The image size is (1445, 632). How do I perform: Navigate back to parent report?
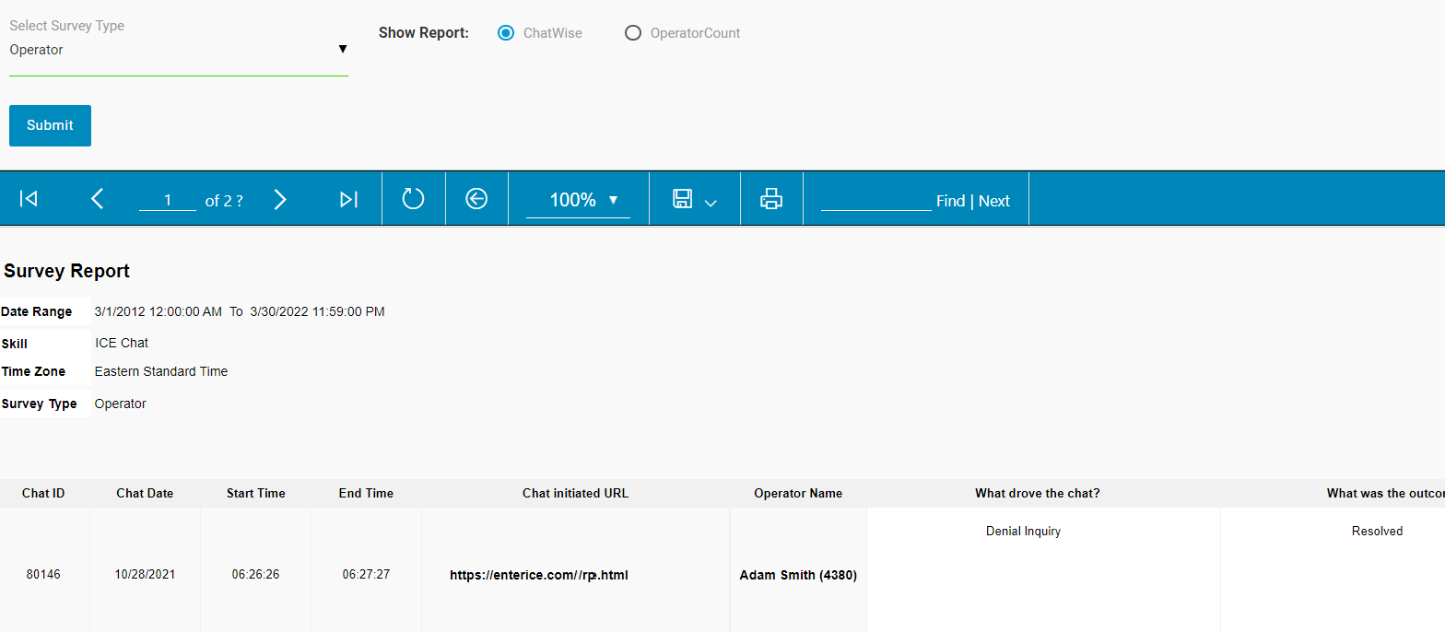coord(476,199)
